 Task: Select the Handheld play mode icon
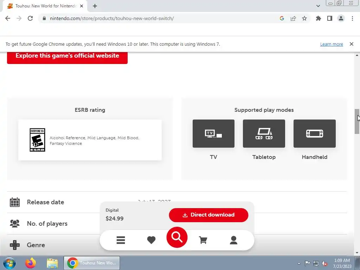click(x=315, y=134)
